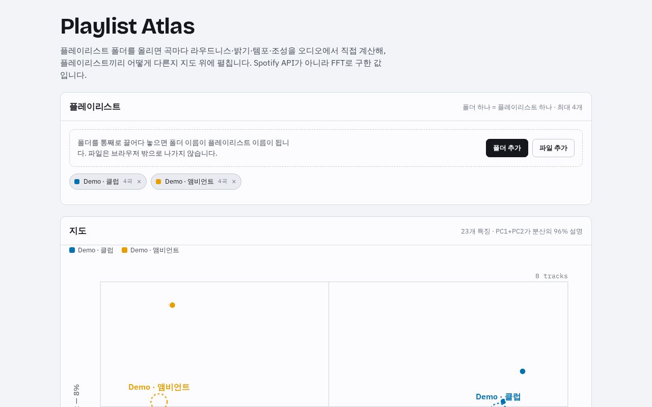Click the Demo · 클럽 legend text

tap(96, 250)
